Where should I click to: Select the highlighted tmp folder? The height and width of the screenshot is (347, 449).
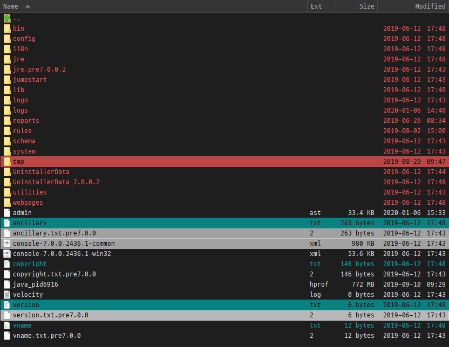pos(18,162)
